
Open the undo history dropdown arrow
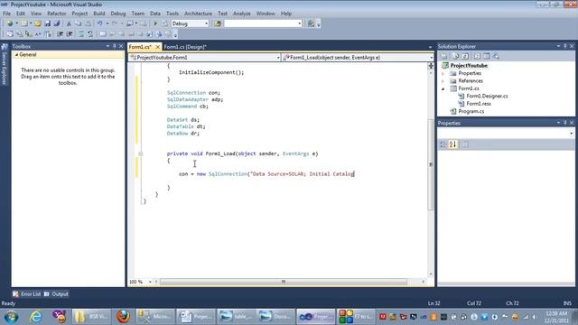107,23
